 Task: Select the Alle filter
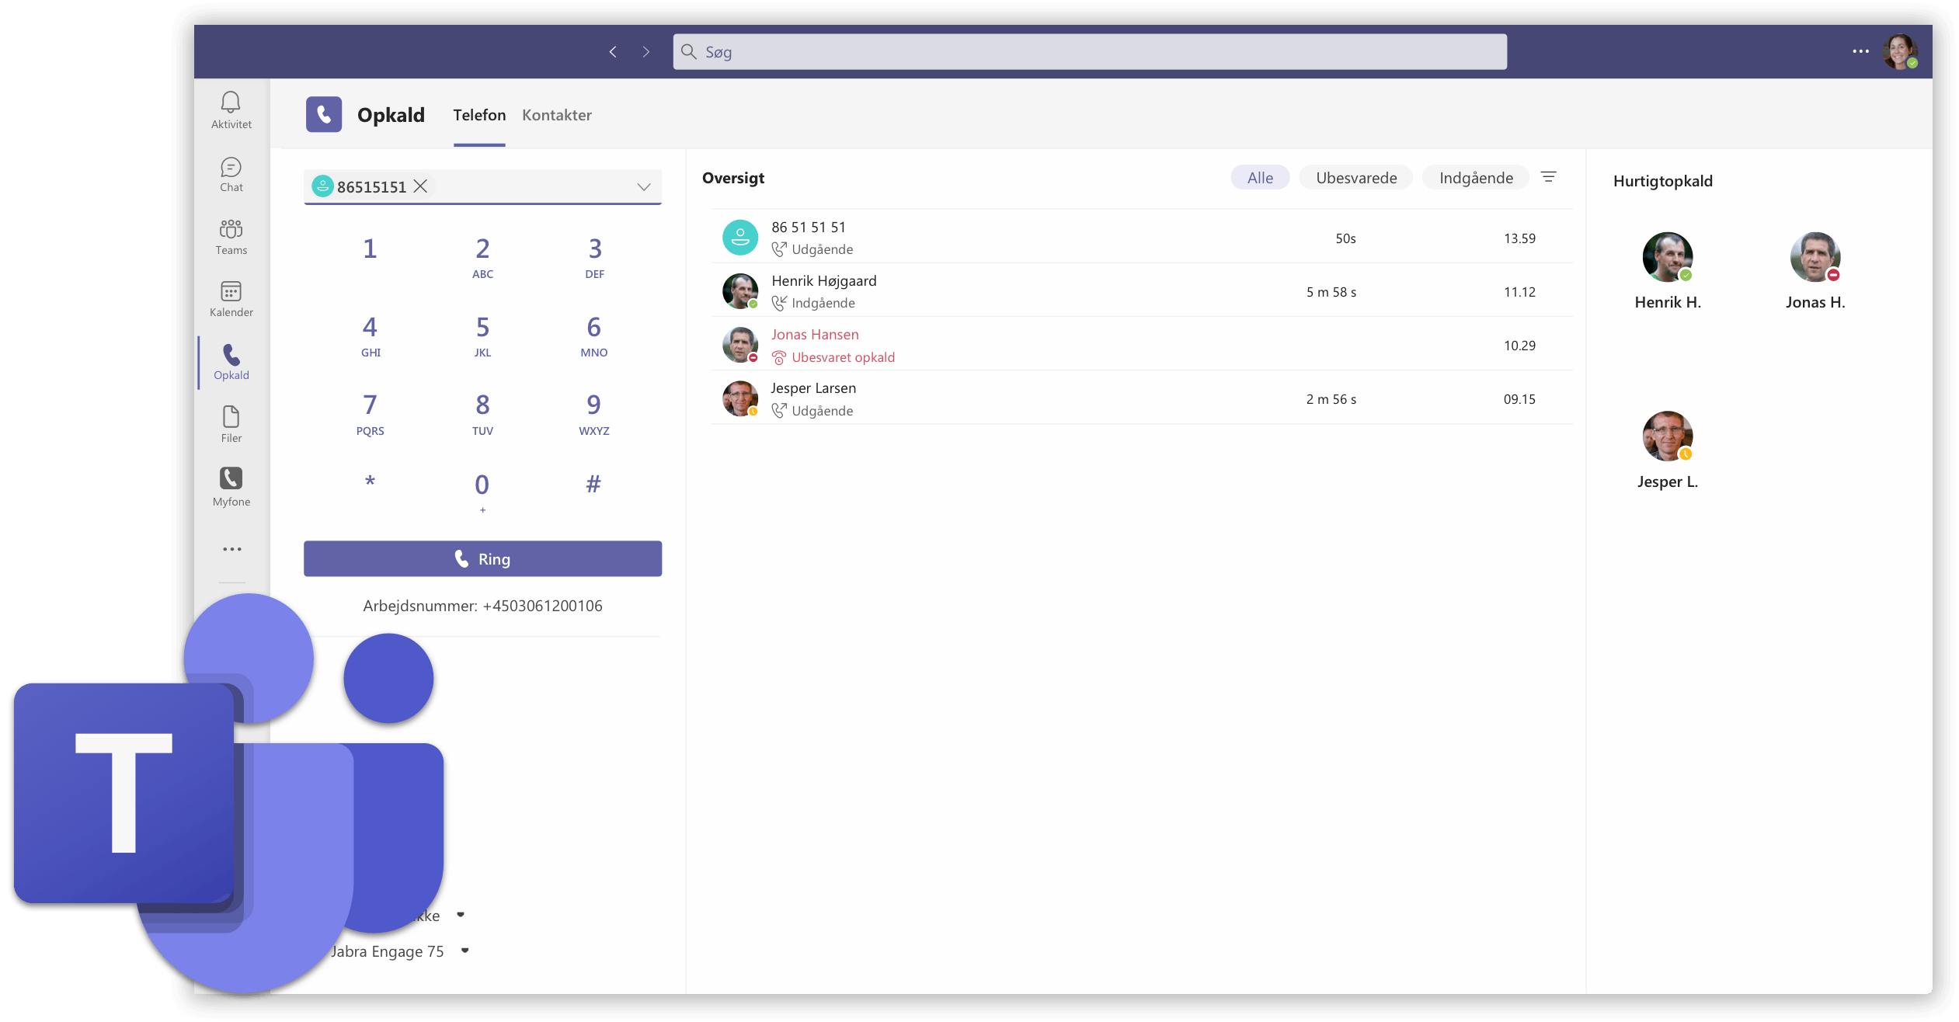click(1260, 178)
